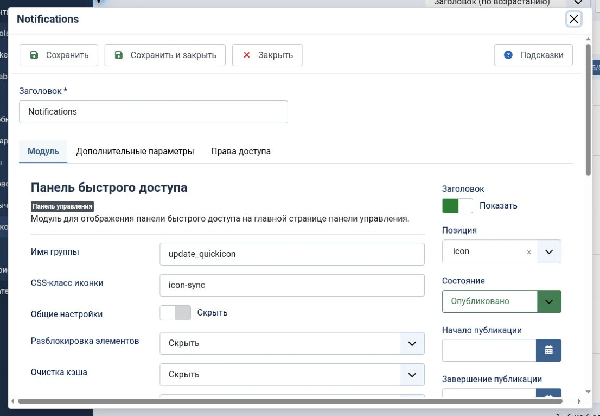
Task: Click the vertical scrollbar thumb of the modal
Action: click(x=588, y=110)
